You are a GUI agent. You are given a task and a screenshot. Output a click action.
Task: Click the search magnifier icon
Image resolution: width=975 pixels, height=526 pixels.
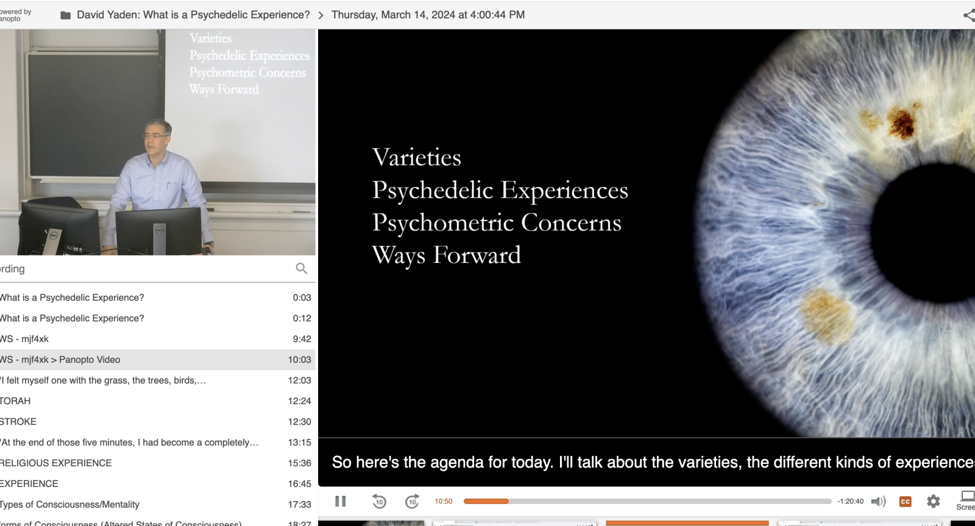302,268
